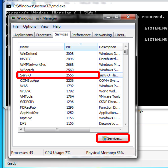
Task: Select the DPS service row
Action: coord(71,123)
